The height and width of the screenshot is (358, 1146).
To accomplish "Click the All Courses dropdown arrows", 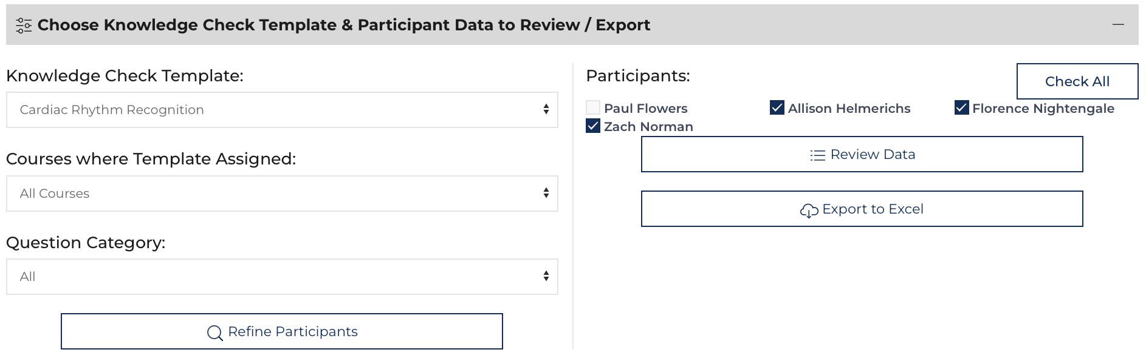I will tap(546, 193).
